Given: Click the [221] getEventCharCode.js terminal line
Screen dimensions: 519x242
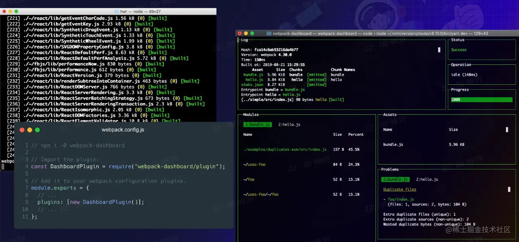Looking at the screenshot, I should click(x=87, y=18).
